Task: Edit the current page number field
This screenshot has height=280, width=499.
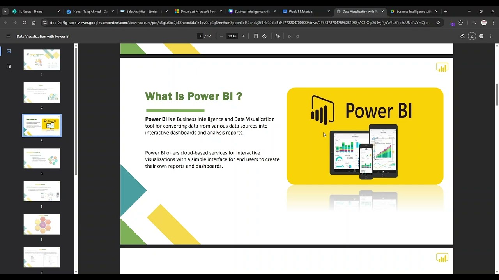Action: [x=200, y=36]
